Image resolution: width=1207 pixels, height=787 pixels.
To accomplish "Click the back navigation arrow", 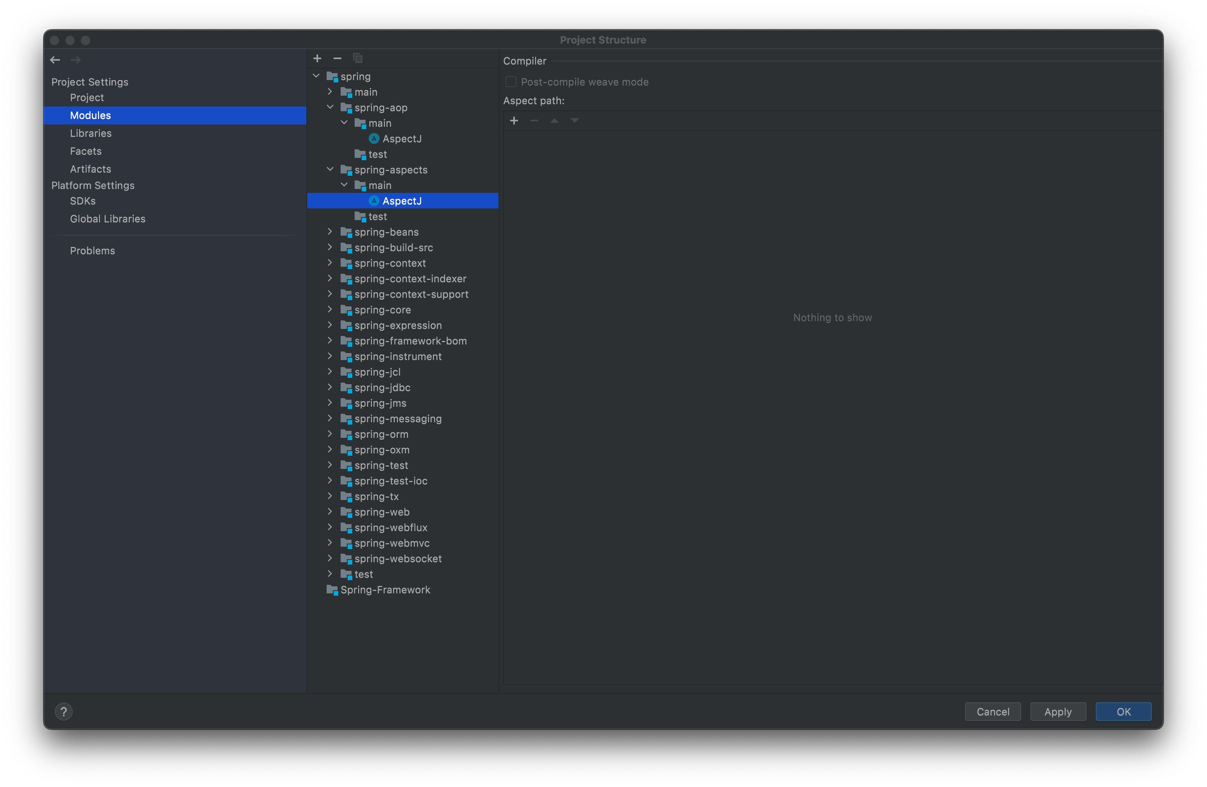I will click(55, 60).
